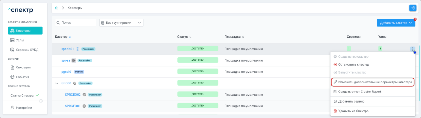421x118 pixels.
Task: Collapse the sidebar with the arrow handle
Action: tap(41, 101)
